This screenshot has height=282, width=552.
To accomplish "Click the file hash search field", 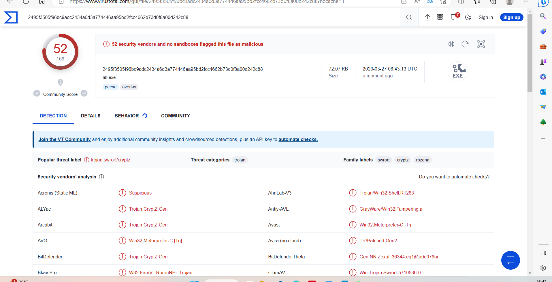I will click(x=210, y=18).
